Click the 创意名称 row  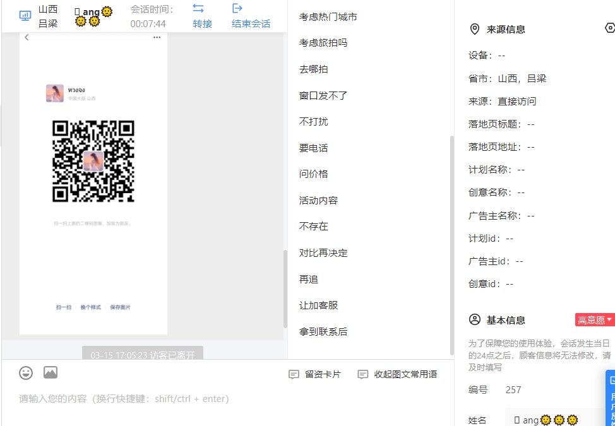[x=496, y=192]
